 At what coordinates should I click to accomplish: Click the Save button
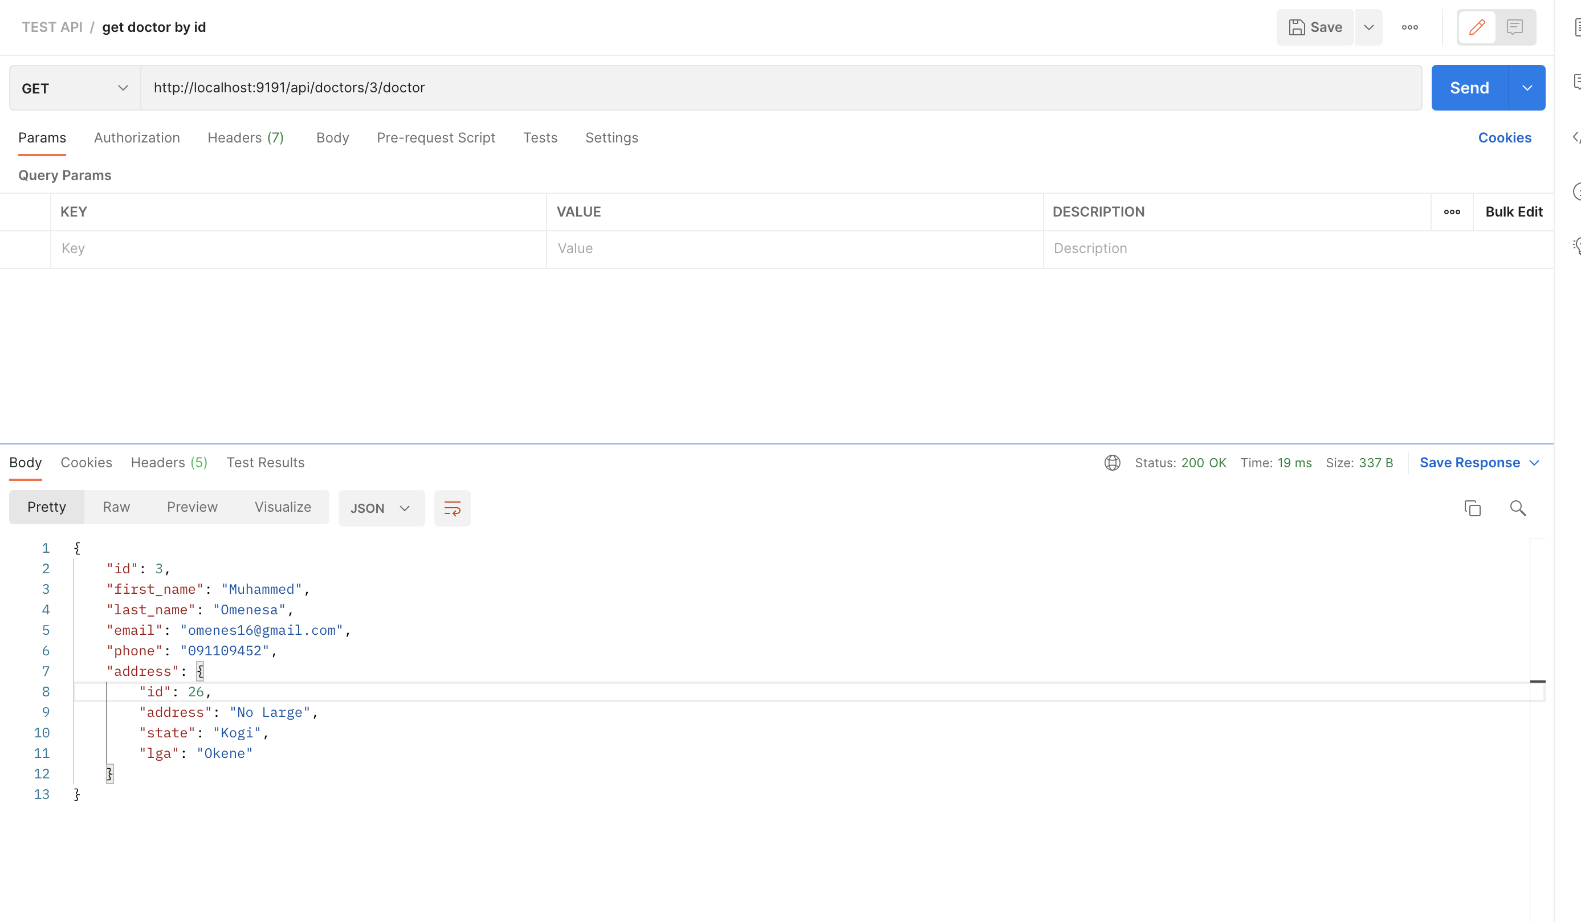click(1315, 27)
